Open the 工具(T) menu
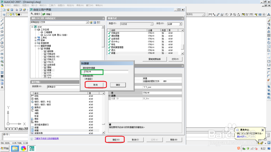This screenshot has height=152, width=271. (x=52, y=5)
